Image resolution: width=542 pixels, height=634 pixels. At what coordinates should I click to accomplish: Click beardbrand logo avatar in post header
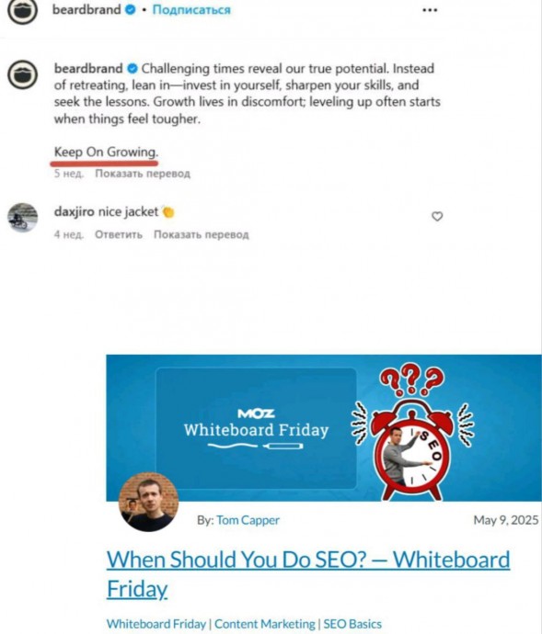23,10
